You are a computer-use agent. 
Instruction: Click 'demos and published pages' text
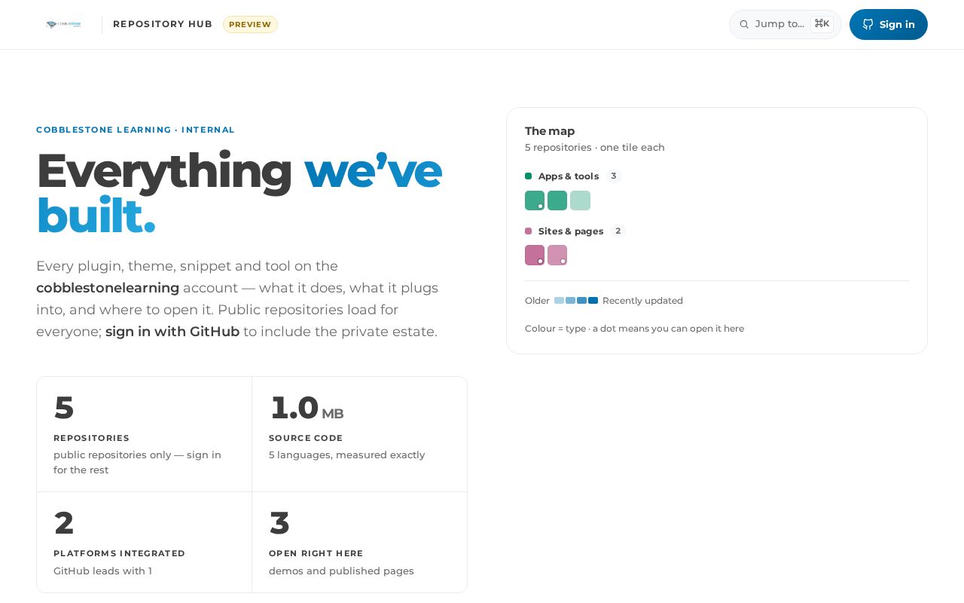(341, 571)
